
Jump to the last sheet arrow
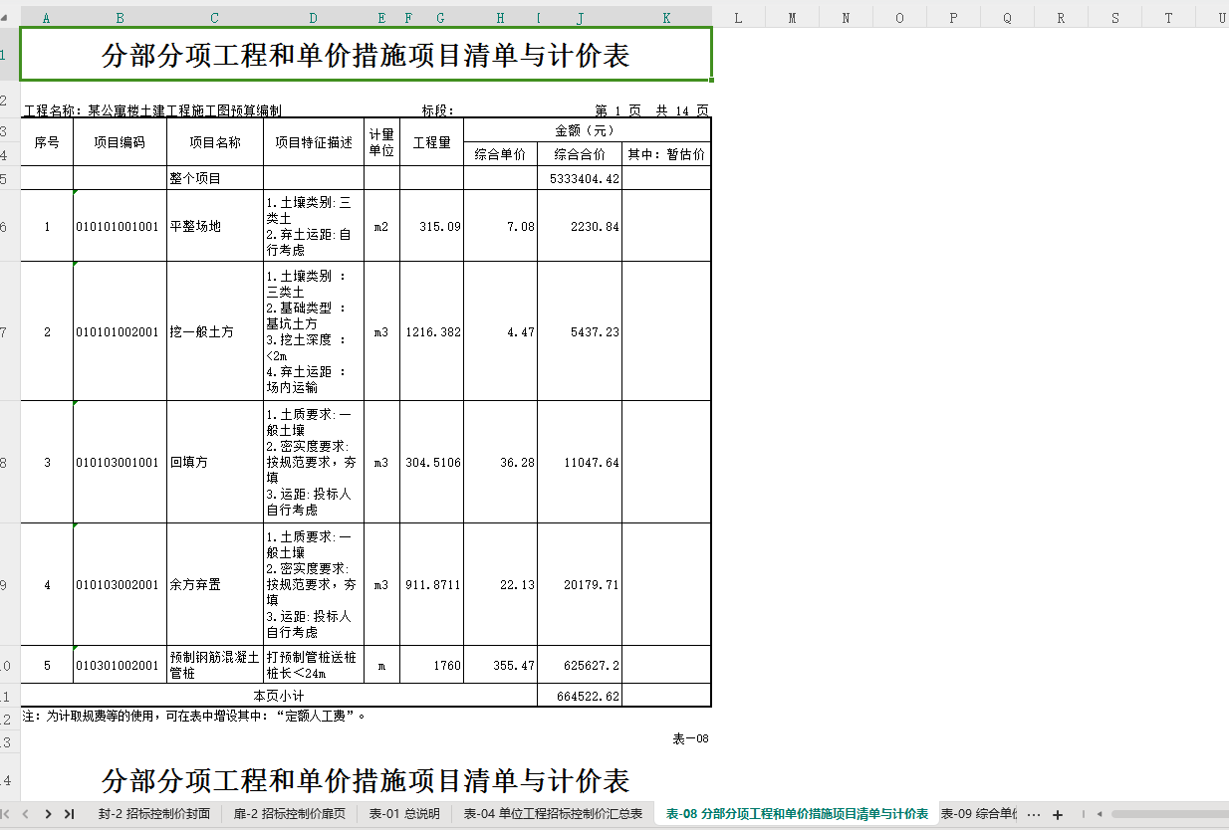tap(69, 814)
